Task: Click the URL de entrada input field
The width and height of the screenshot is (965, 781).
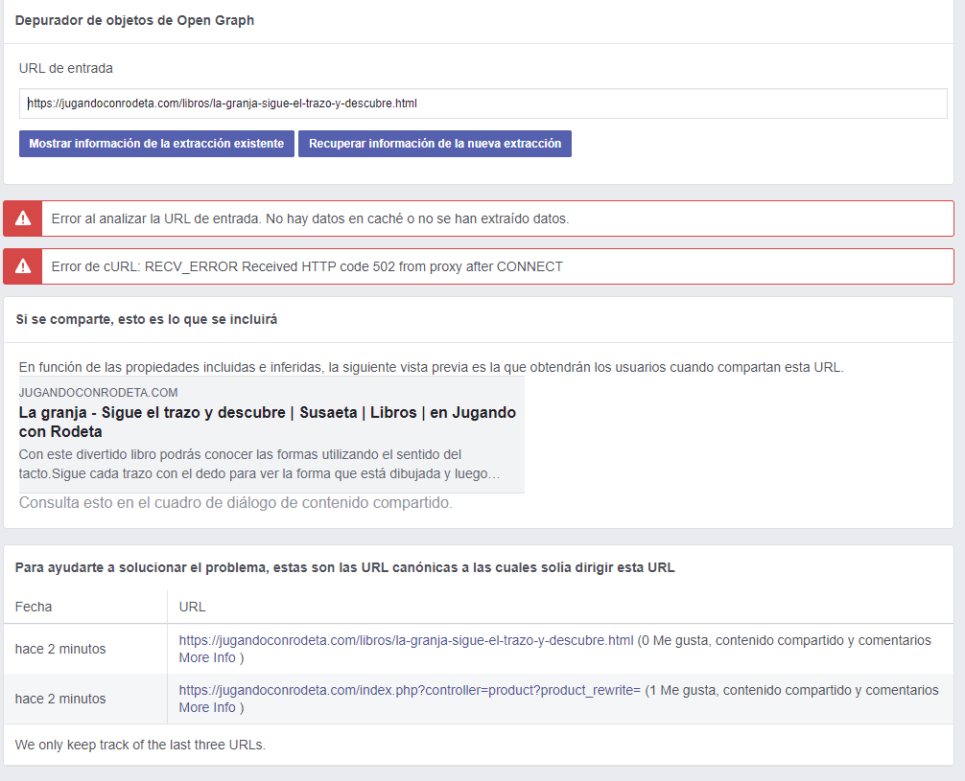Action: tap(483, 103)
